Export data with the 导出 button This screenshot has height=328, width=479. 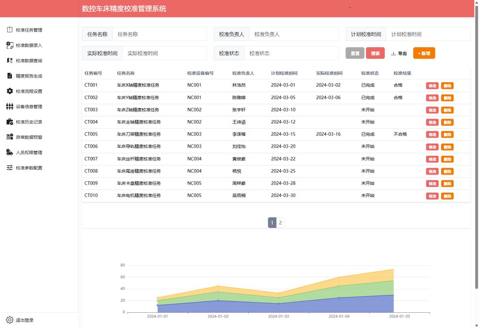399,54
